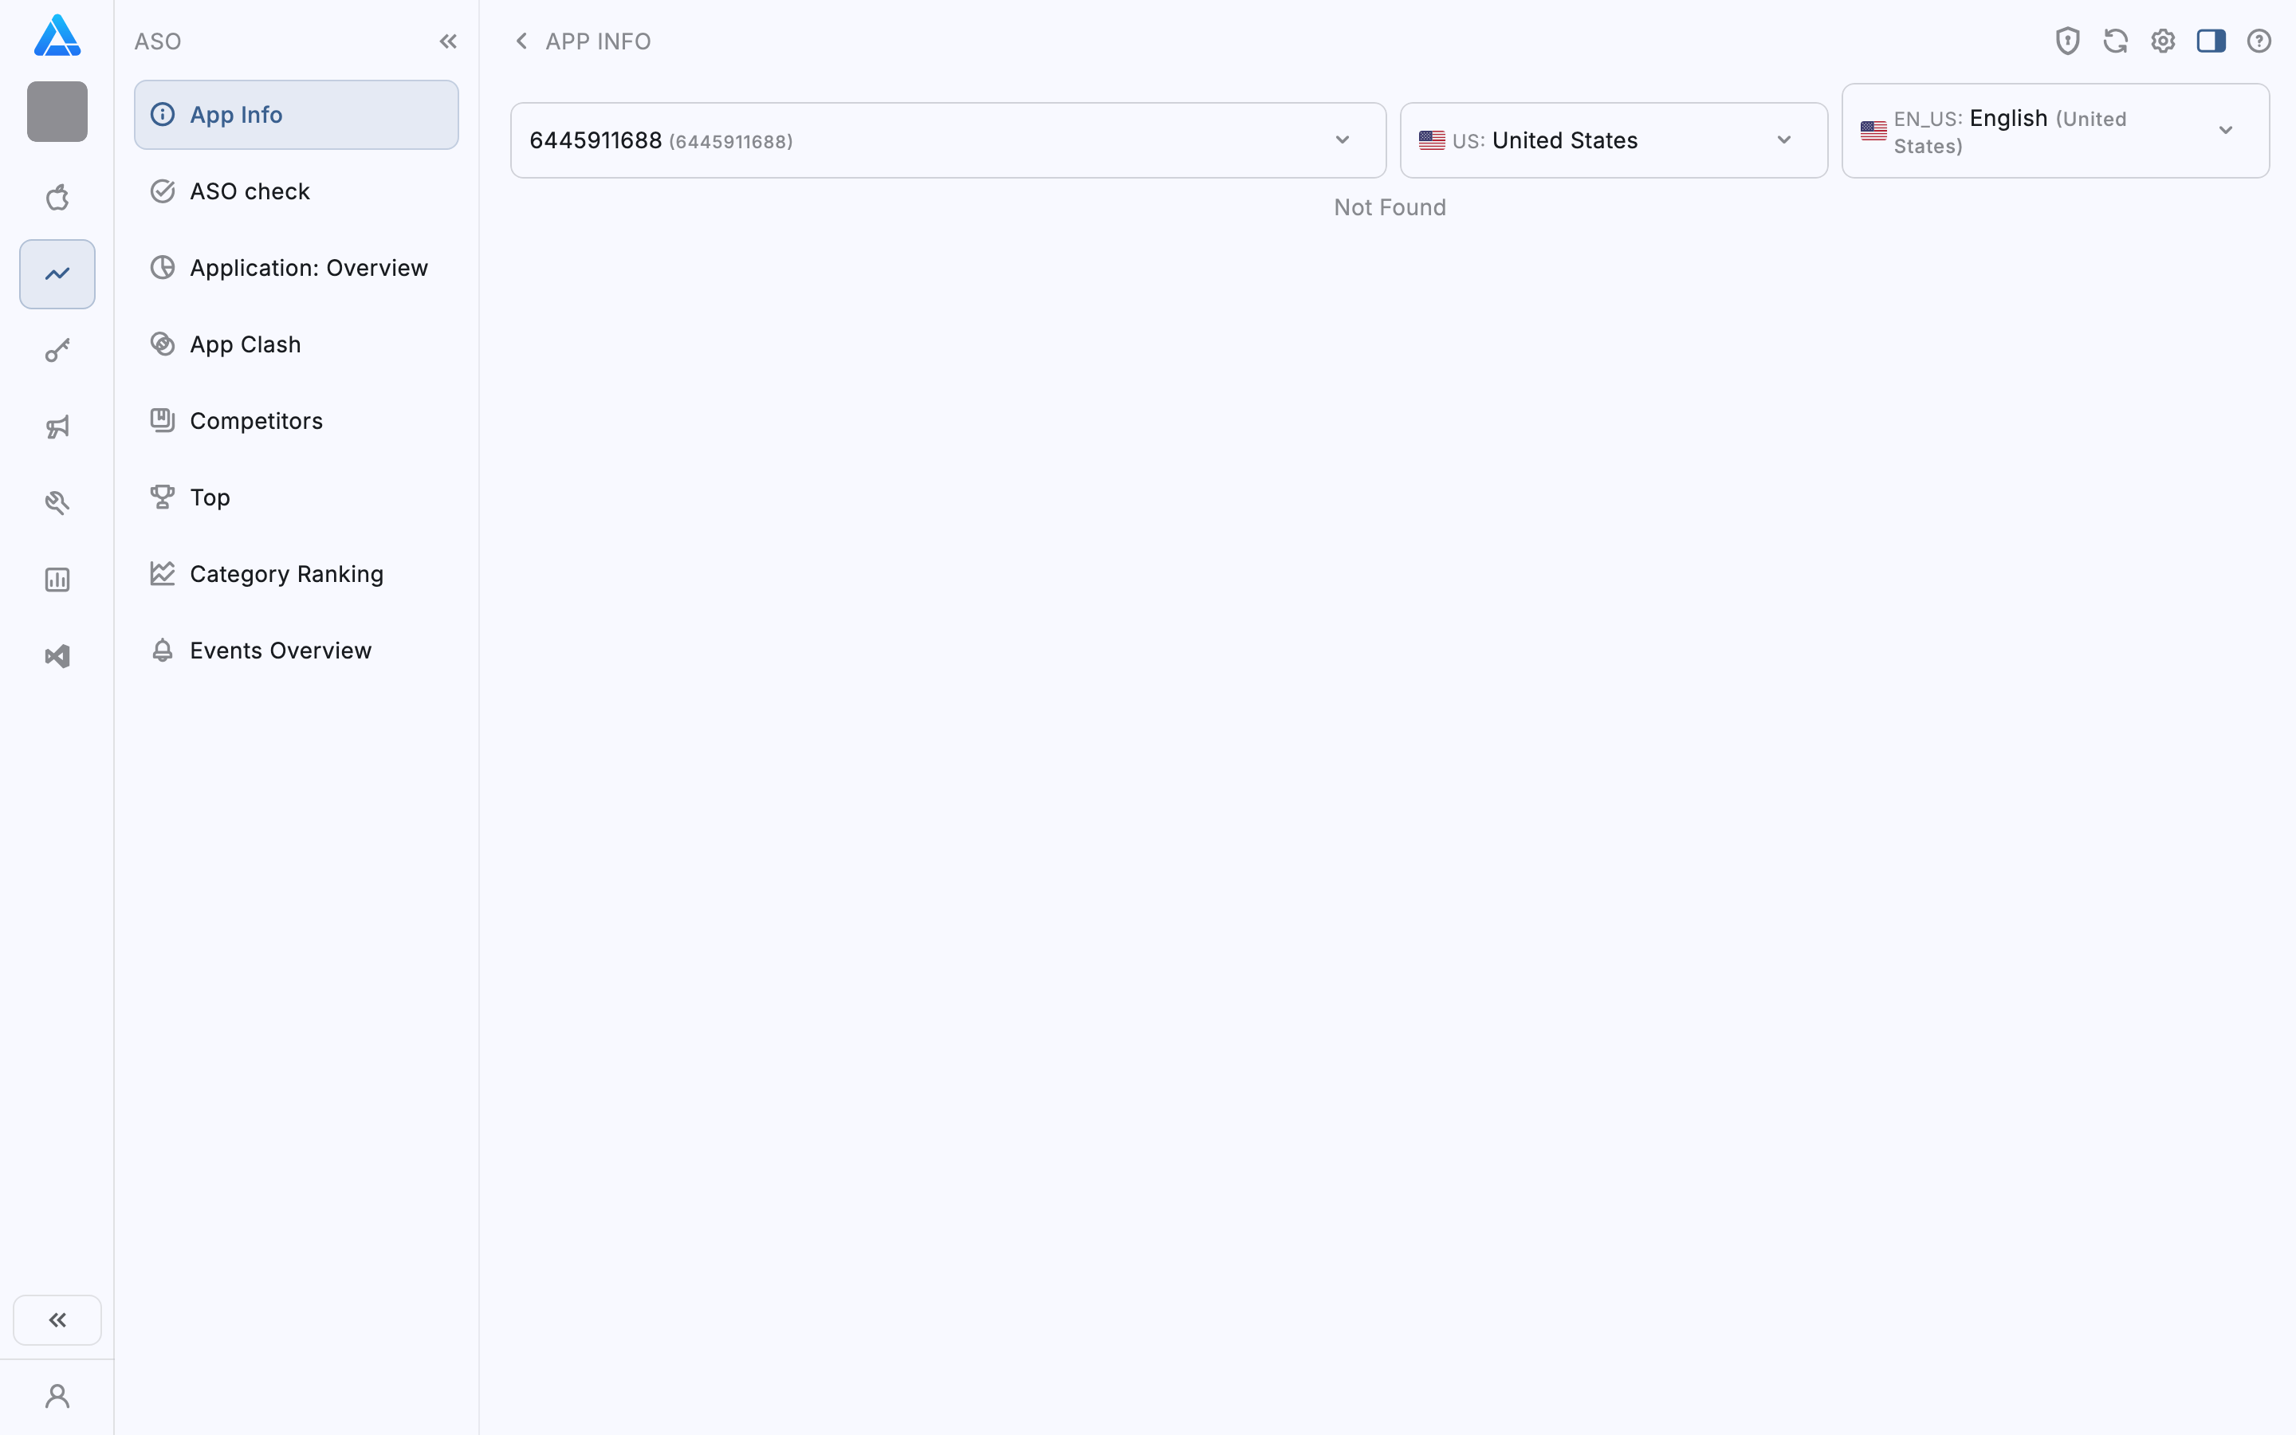Image resolution: width=2296 pixels, height=1435 pixels.
Task: Open the app selector dropdown 6445911688
Action: [x=947, y=140]
